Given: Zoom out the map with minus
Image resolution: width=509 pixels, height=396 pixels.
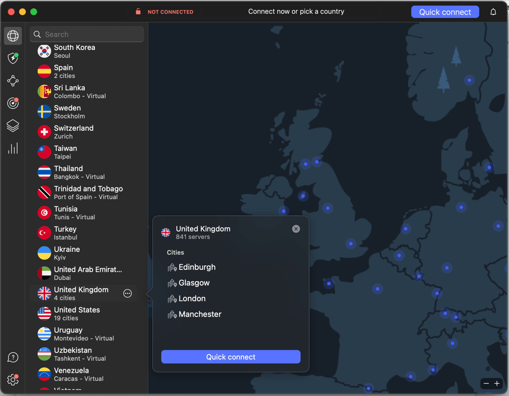Looking at the screenshot, I should tap(486, 384).
